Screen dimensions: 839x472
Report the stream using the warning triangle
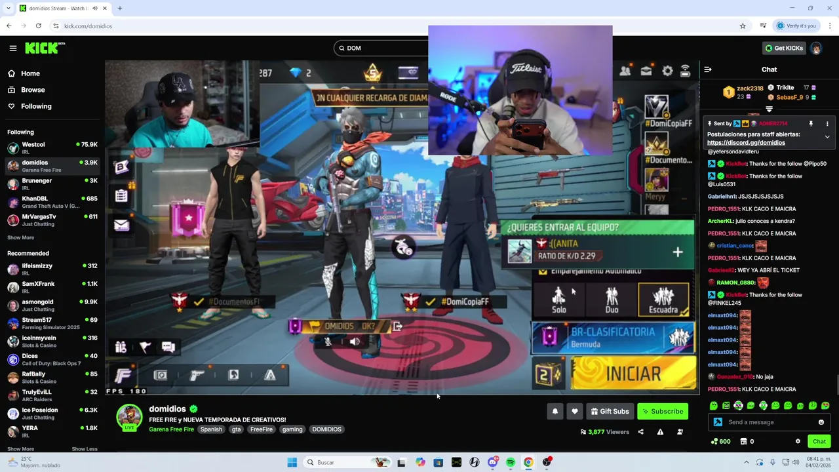pos(660,432)
